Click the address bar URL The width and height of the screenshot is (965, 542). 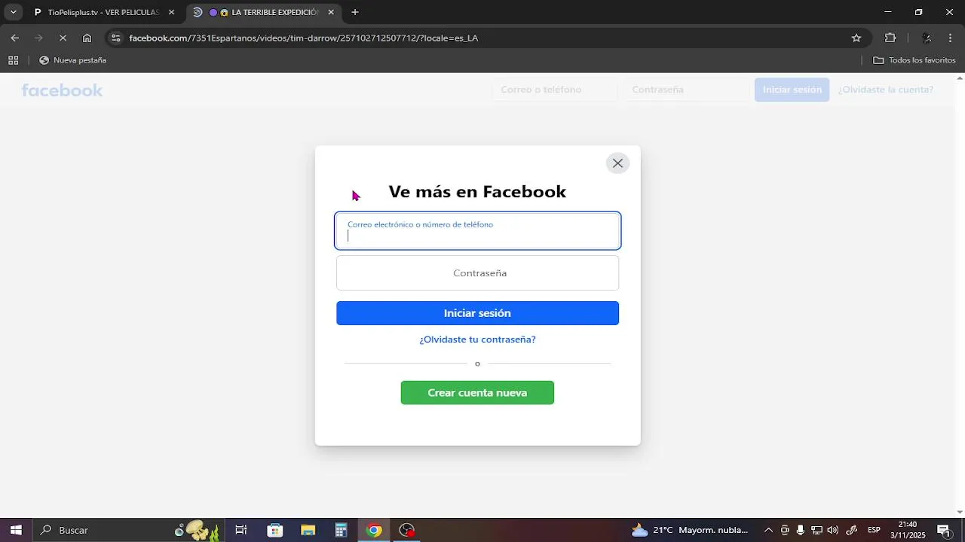(303, 38)
